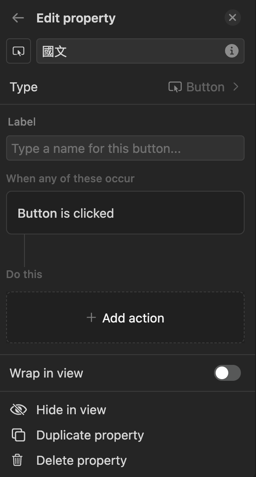The image size is (256, 477).
Task: Click the crossed-eye hide icon
Action: coord(18,410)
